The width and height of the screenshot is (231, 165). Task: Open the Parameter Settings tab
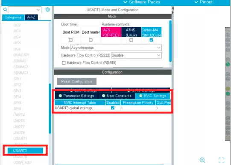point(76,96)
